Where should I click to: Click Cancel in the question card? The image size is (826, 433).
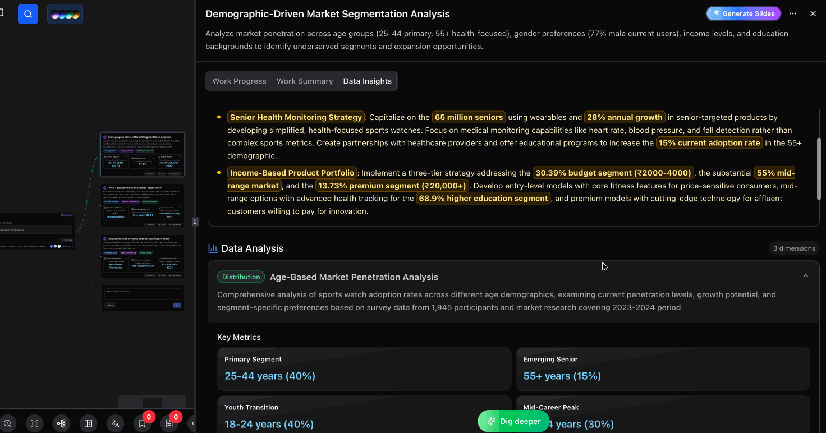[x=110, y=305]
